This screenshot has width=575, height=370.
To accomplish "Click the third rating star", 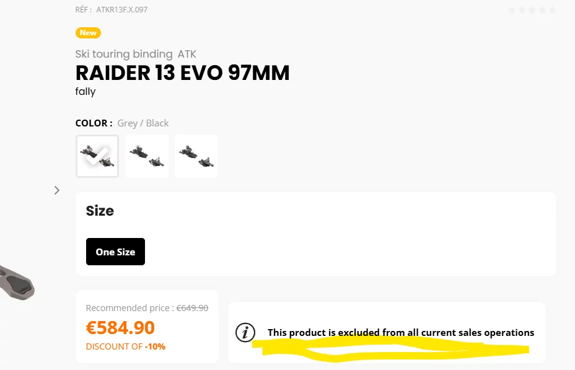I will click(532, 10).
